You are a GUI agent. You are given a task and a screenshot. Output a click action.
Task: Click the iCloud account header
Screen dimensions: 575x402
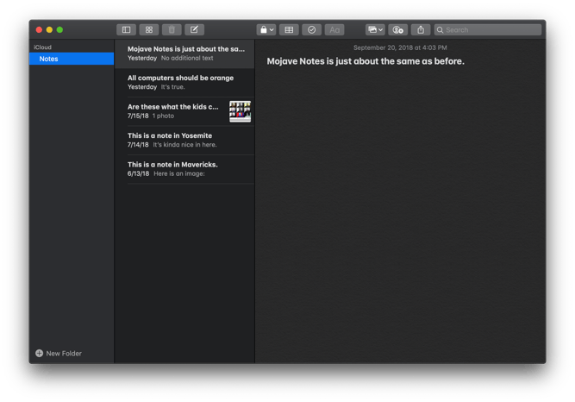[42, 47]
